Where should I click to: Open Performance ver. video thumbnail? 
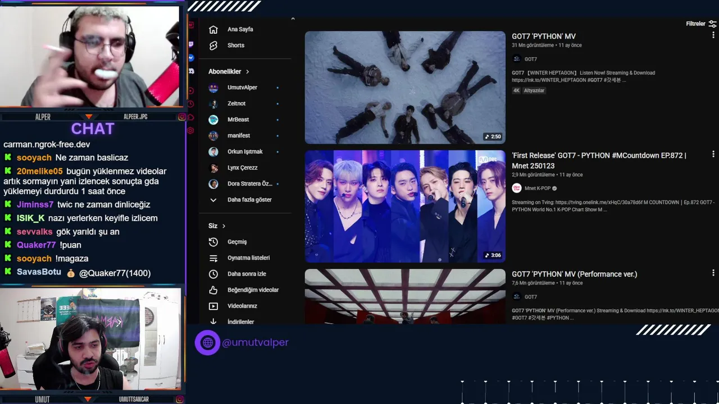tap(405, 296)
